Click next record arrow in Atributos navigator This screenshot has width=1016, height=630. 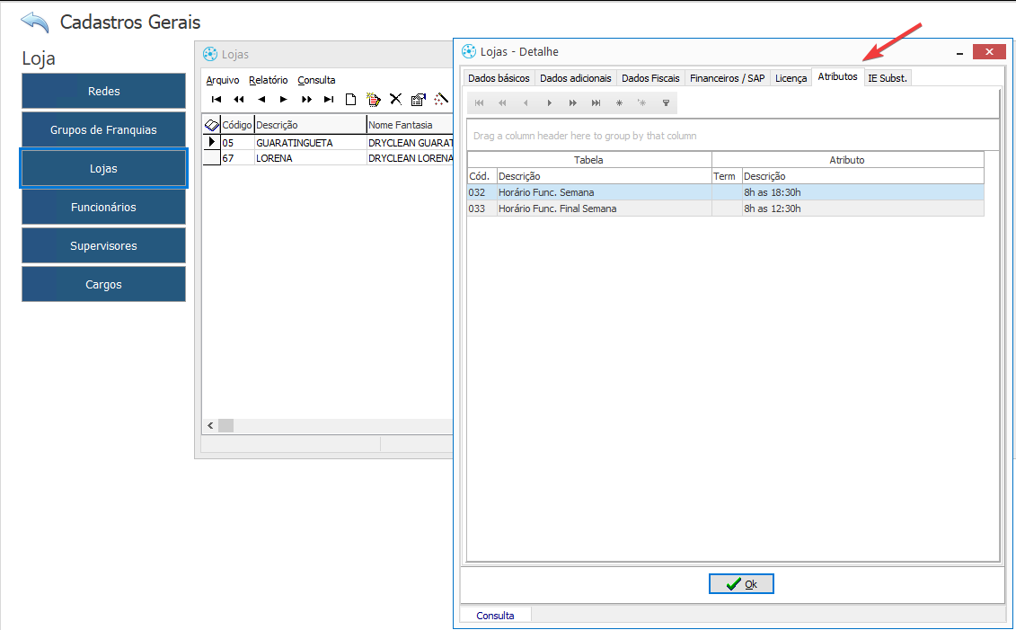click(x=550, y=103)
